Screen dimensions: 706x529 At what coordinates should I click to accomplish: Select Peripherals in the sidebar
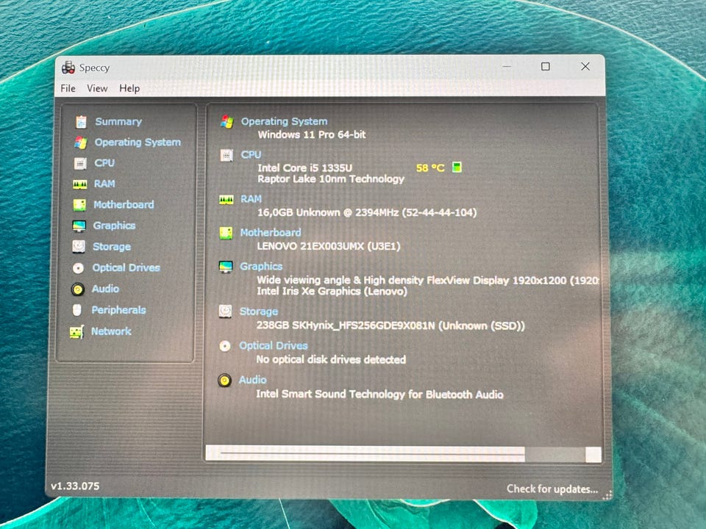point(119,310)
